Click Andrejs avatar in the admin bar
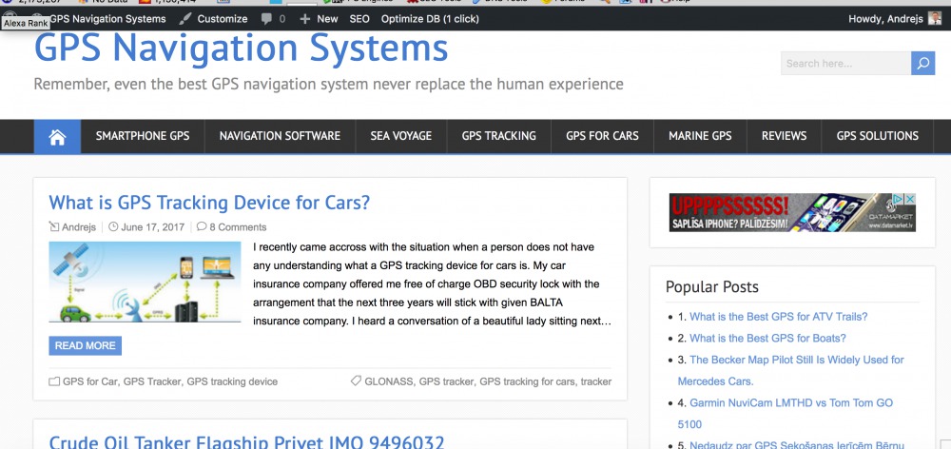This screenshot has width=951, height=449. pos(934,19)
